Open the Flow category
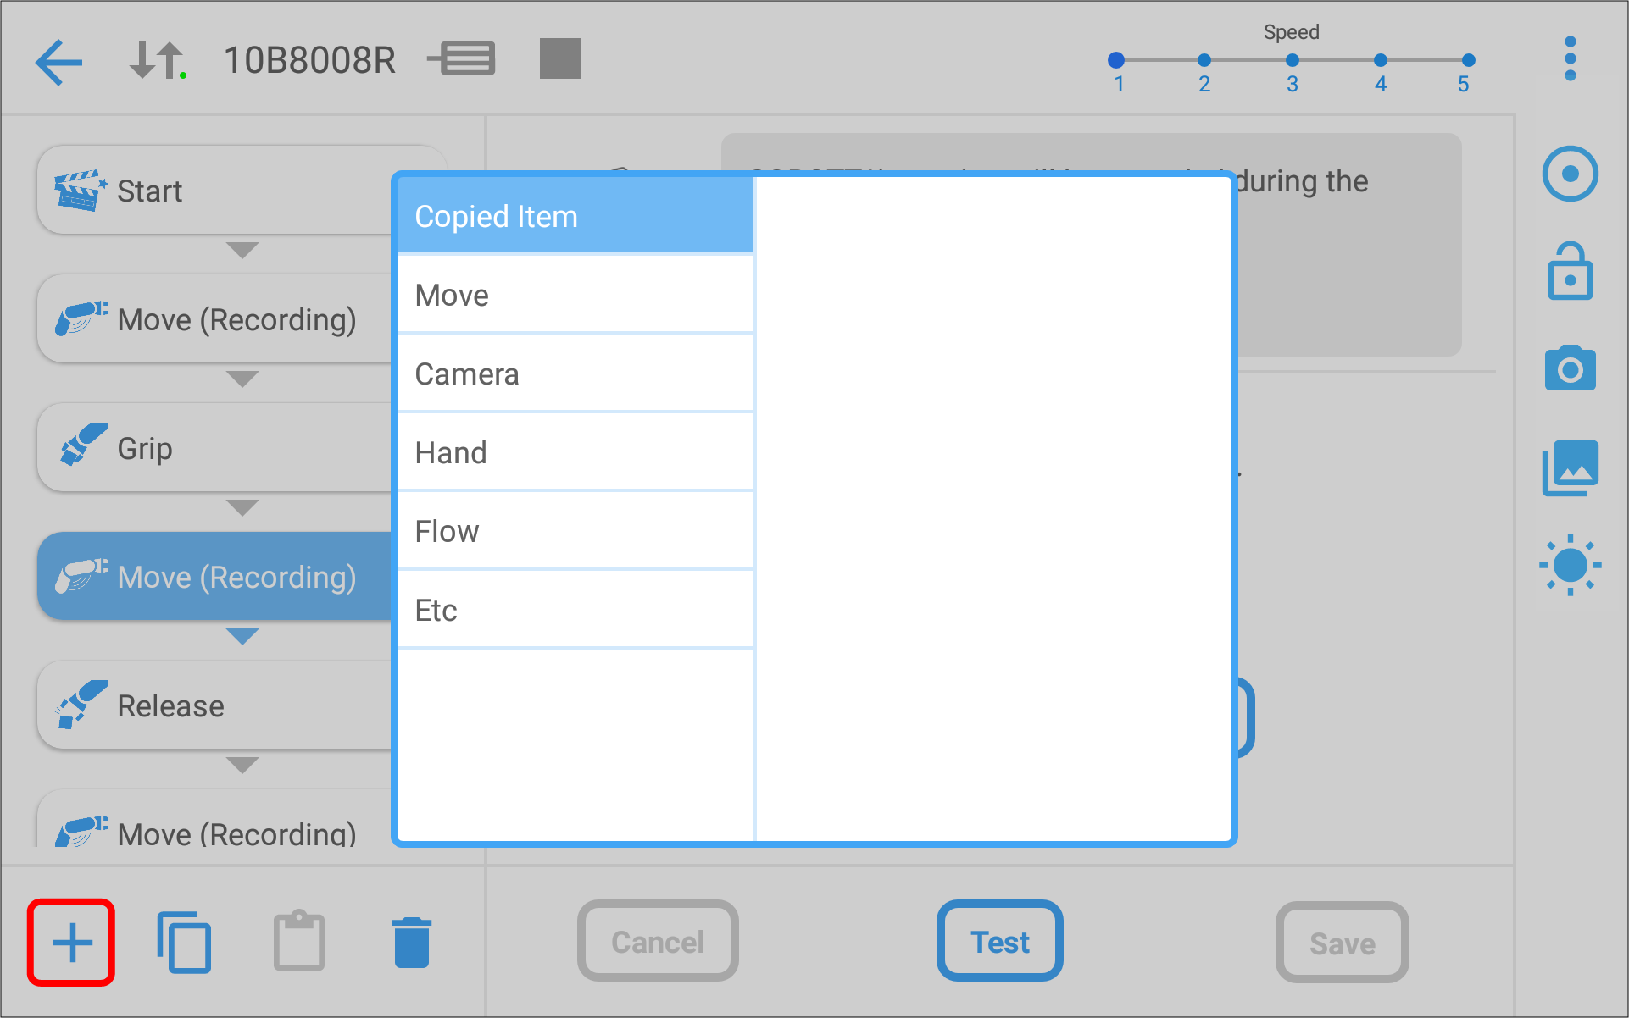The image size is (1629, 1018). click(575, 532)
